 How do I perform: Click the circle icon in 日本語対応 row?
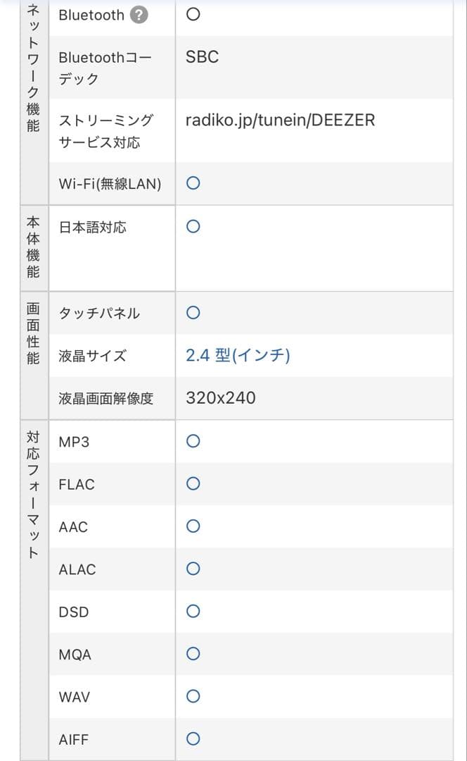[193, 226]
